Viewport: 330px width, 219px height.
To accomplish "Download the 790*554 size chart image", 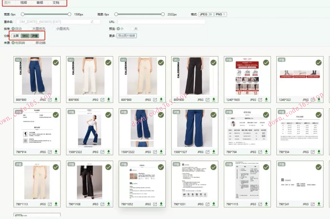I will pyautogui.click(x=318, y=152).
